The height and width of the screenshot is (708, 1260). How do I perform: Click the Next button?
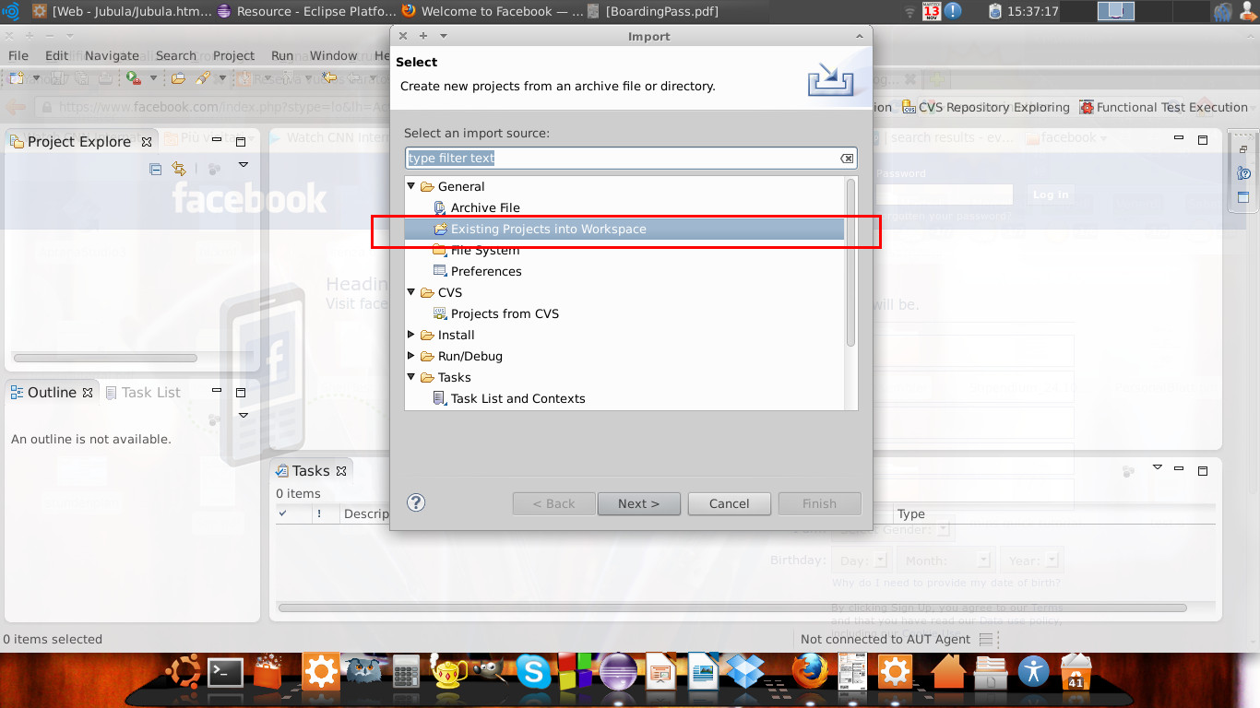638,503
